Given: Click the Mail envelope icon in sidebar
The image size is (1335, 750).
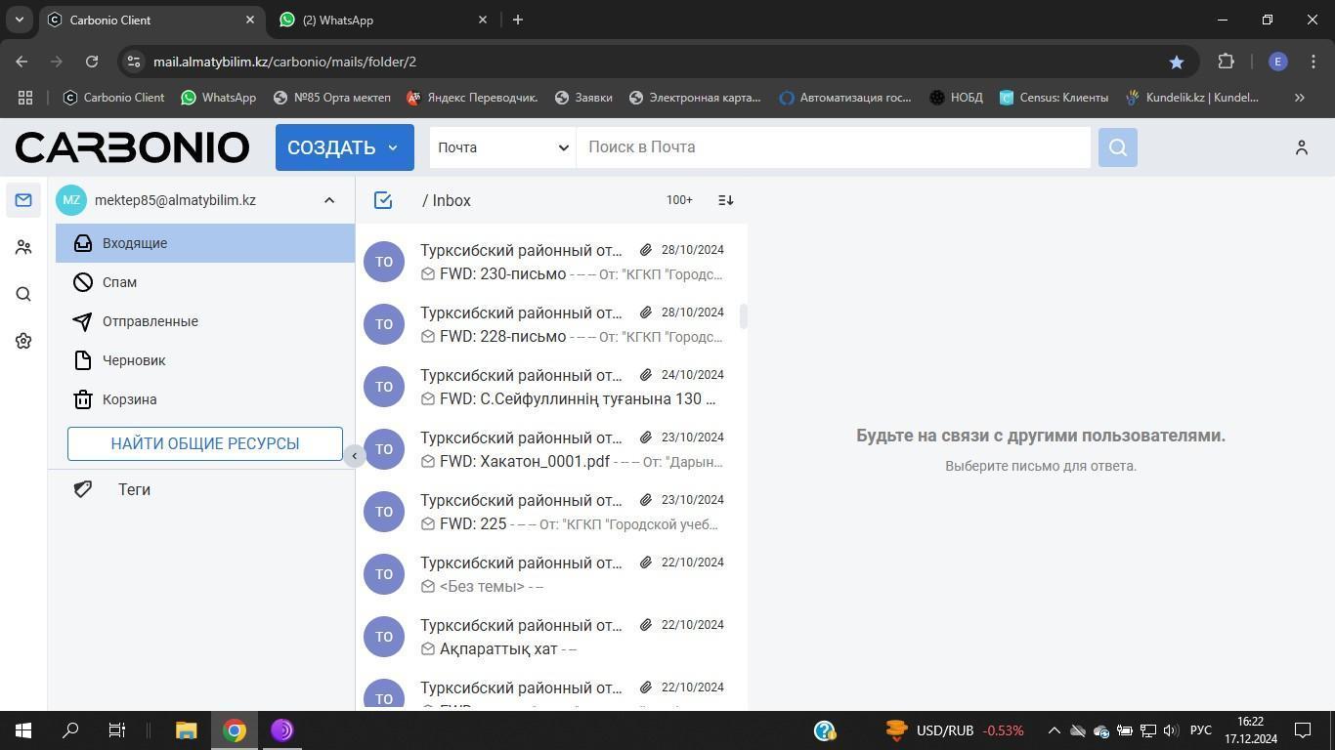Looking at the screenshot, I should click(x=23, y=200).
